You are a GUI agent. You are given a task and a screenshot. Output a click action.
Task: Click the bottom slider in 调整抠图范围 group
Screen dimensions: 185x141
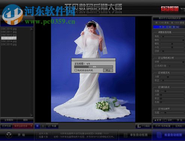click(x=172, y=51)
